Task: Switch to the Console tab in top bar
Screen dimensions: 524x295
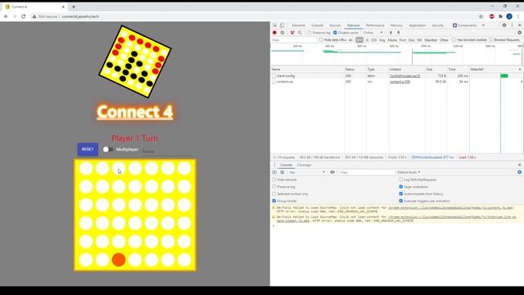Action: coord(317,25)
